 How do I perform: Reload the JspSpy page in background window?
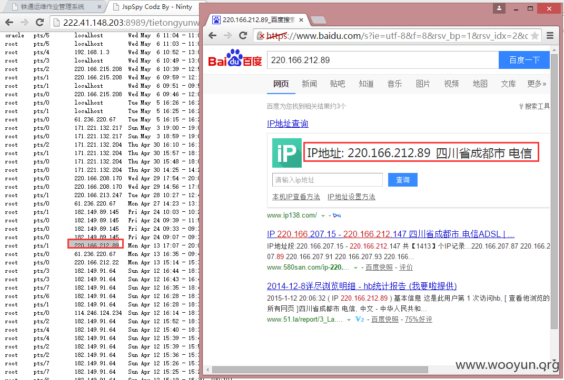coord(39,22)
